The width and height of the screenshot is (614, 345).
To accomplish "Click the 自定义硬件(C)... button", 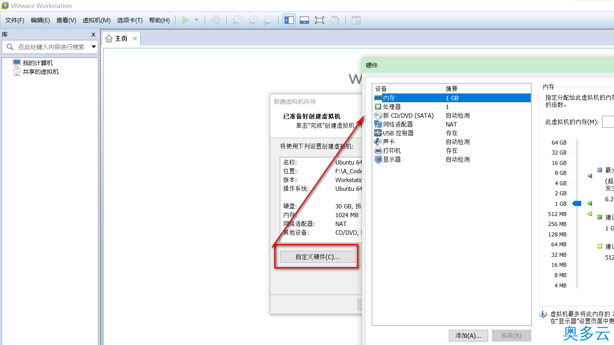I will pyautogui.click(x=317, y=257).
